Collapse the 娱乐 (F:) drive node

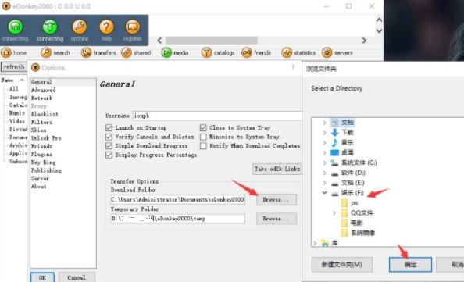coord(325,193)
